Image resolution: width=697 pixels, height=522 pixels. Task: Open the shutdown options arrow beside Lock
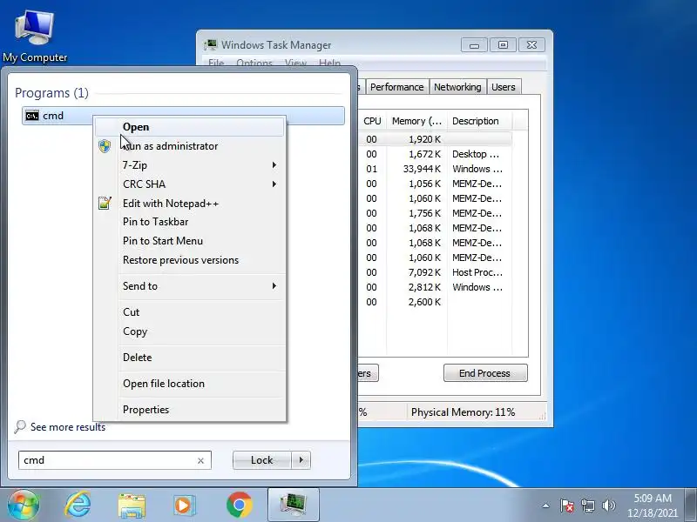tap(301, 460)
